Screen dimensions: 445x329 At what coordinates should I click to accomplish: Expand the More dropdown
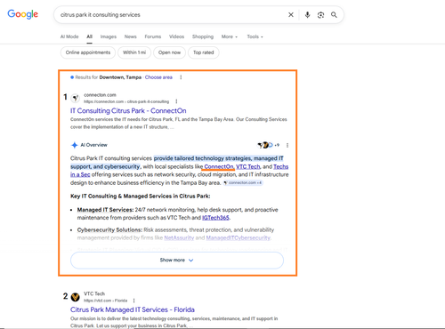tap(230, 36)
